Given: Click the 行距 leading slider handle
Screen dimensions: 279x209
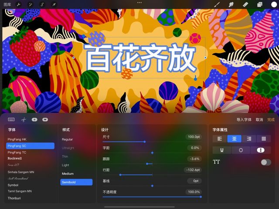Looking at the screenshot, I should click(120, 175).
